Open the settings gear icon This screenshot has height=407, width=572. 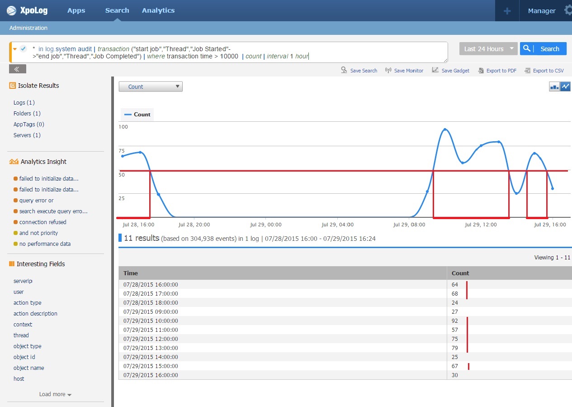point(568,10)
